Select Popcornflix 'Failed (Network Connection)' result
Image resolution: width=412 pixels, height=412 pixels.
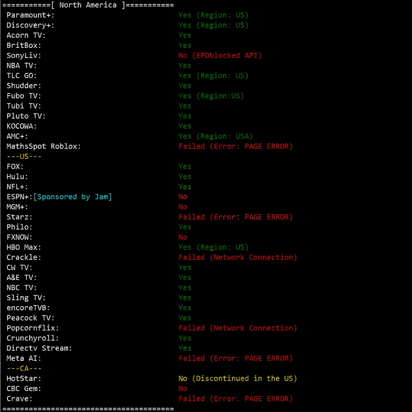(x=238, y=328)
